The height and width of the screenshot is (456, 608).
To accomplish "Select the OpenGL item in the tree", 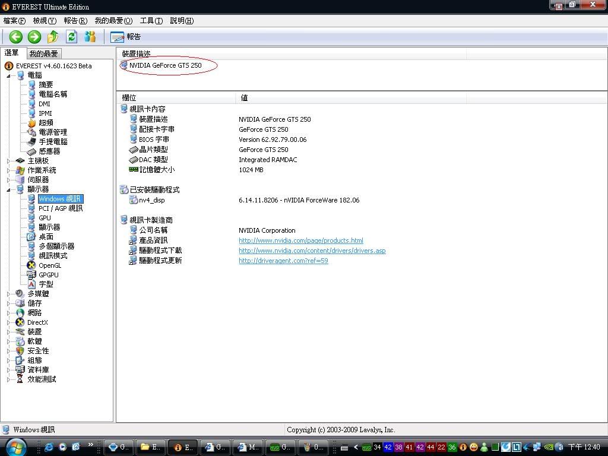I will click(x=49, y=265).
